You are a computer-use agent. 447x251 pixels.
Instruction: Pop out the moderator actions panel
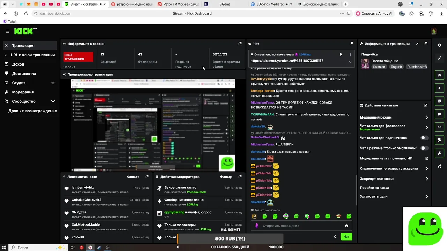coord(240,177)
